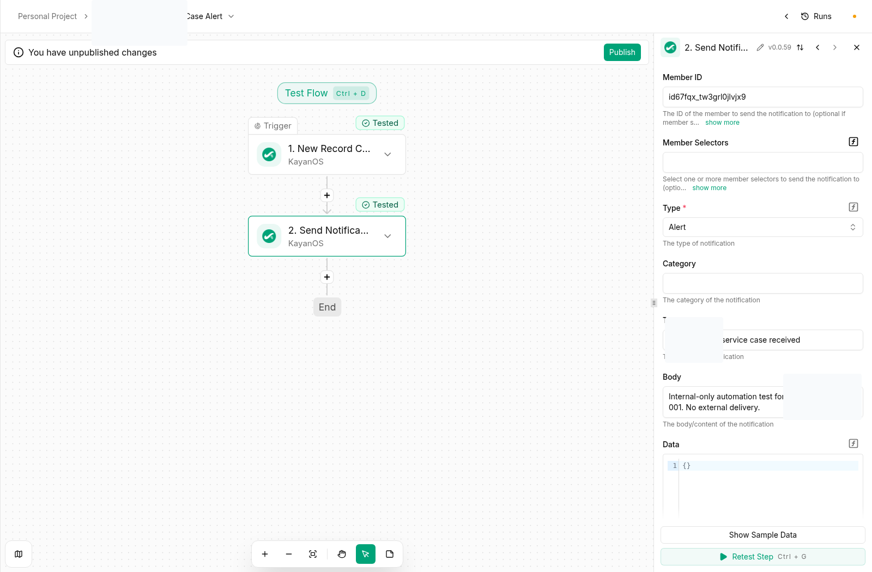Screen dimensions: 872x572
Task: Click the Personal Project breadcrumb
Action: pyautogui.click(x=47, y=16)
